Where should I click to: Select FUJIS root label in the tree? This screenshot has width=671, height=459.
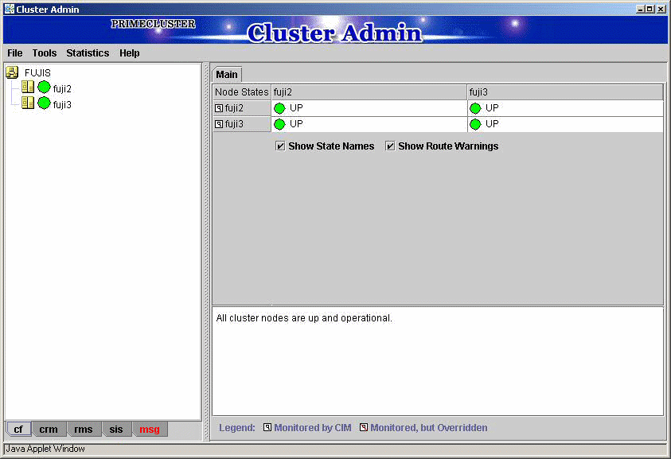point(37,72)
